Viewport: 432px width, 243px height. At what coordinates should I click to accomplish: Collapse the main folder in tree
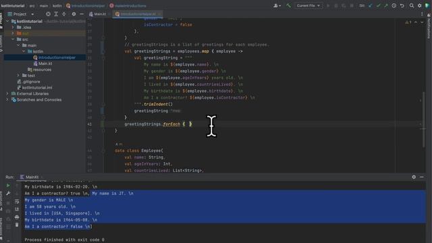click(18, 45)
